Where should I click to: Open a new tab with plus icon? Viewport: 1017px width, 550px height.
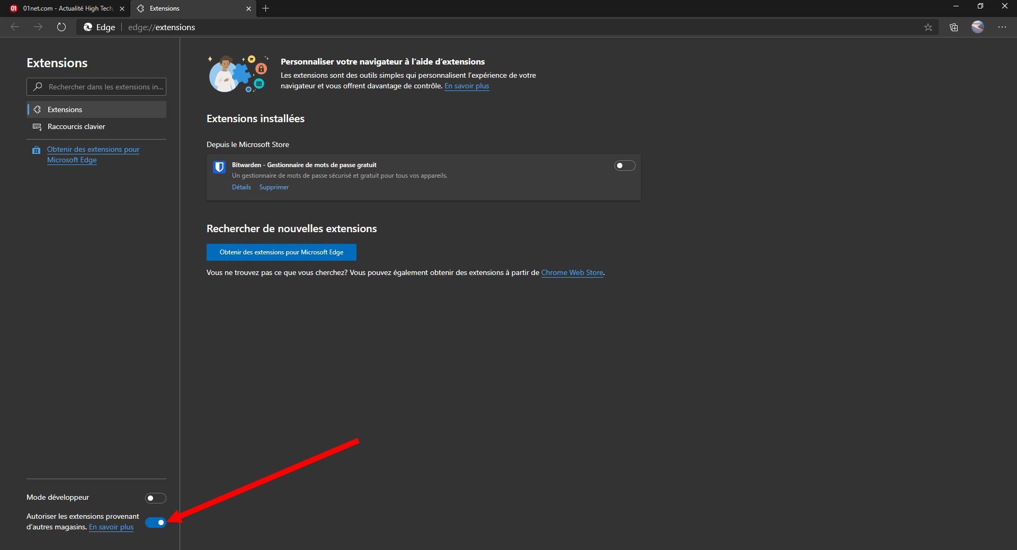click(266, 8)
